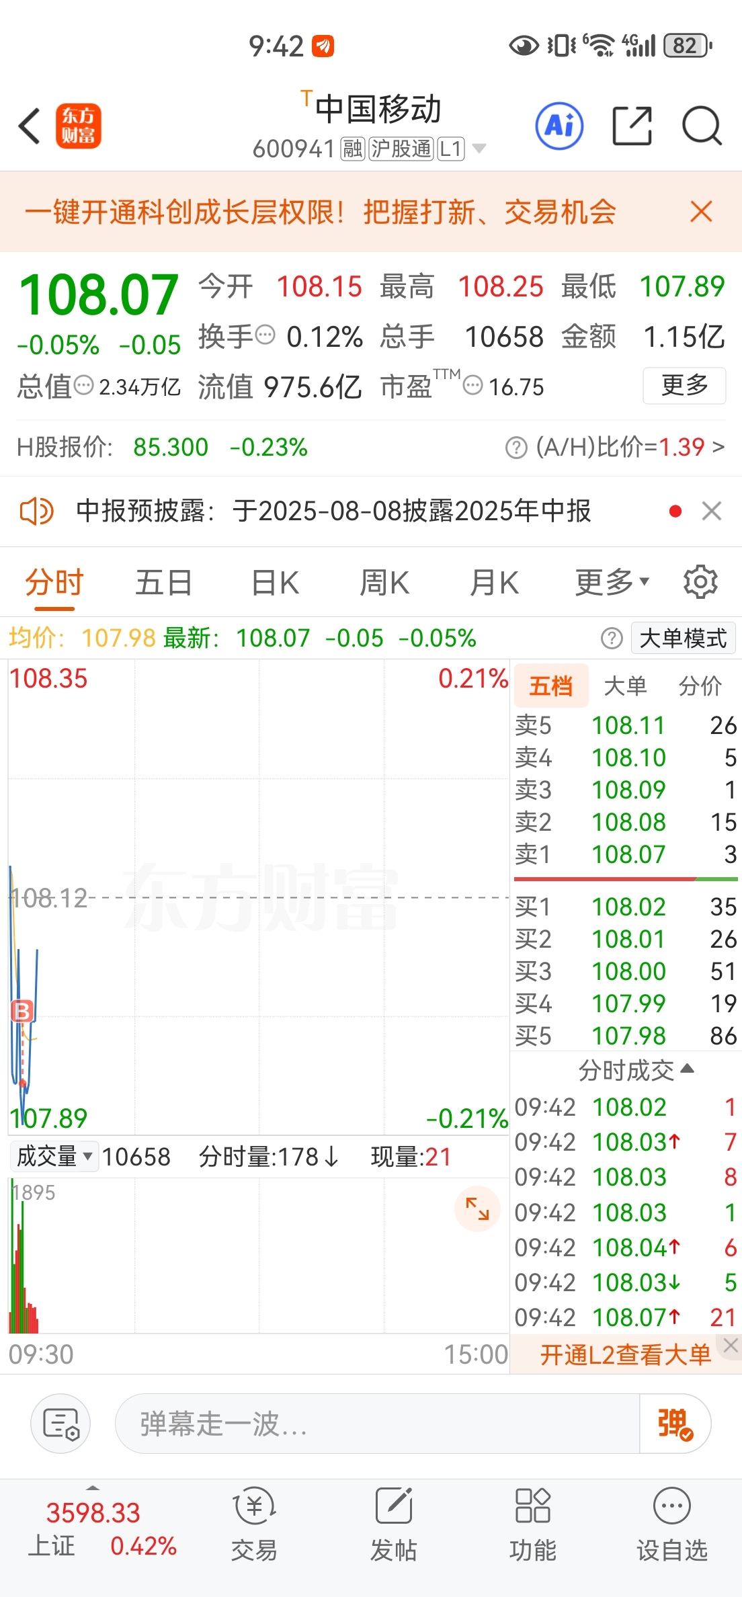This screenshot has height=1597, width=742.
Task: Open the Ai assistant icon
Action: [559, 126]
